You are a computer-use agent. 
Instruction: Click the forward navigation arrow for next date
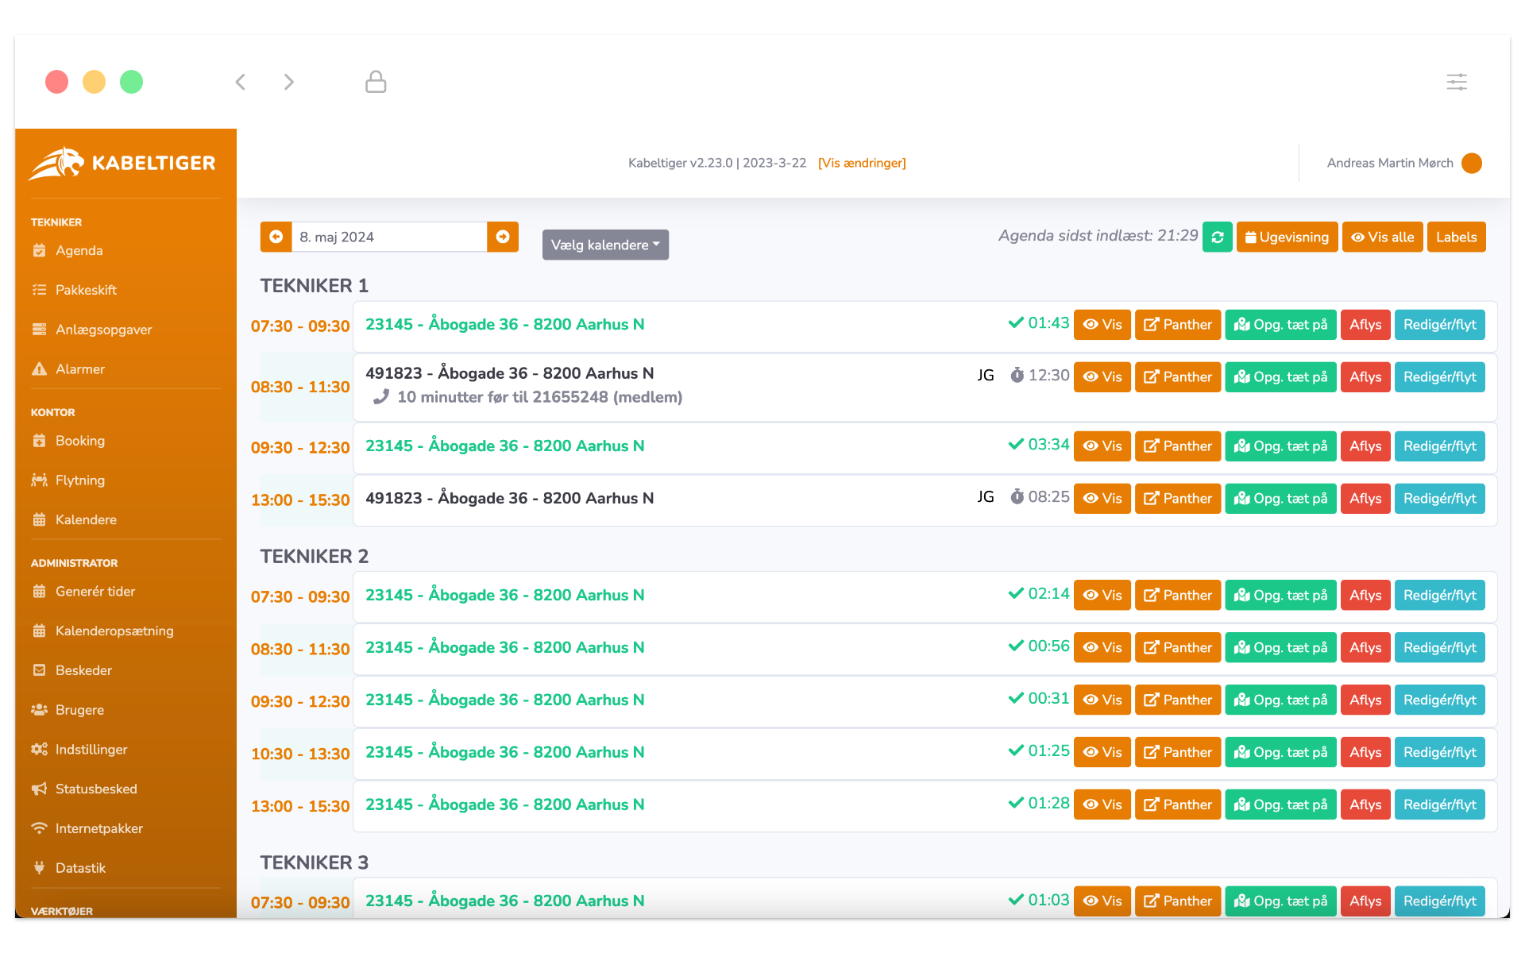(x=505, y=236)
